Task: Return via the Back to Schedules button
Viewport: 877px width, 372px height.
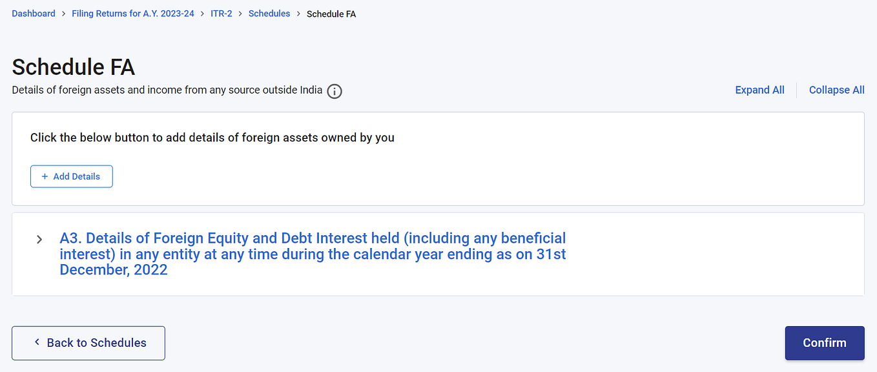Action: click(88, 343)
